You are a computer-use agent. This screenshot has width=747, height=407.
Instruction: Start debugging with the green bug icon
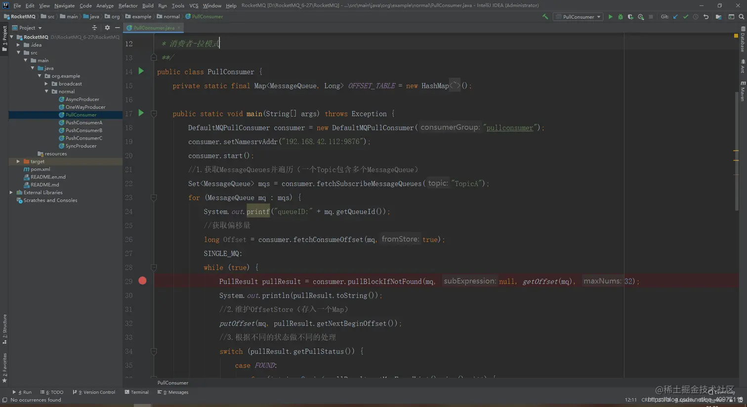621,17
